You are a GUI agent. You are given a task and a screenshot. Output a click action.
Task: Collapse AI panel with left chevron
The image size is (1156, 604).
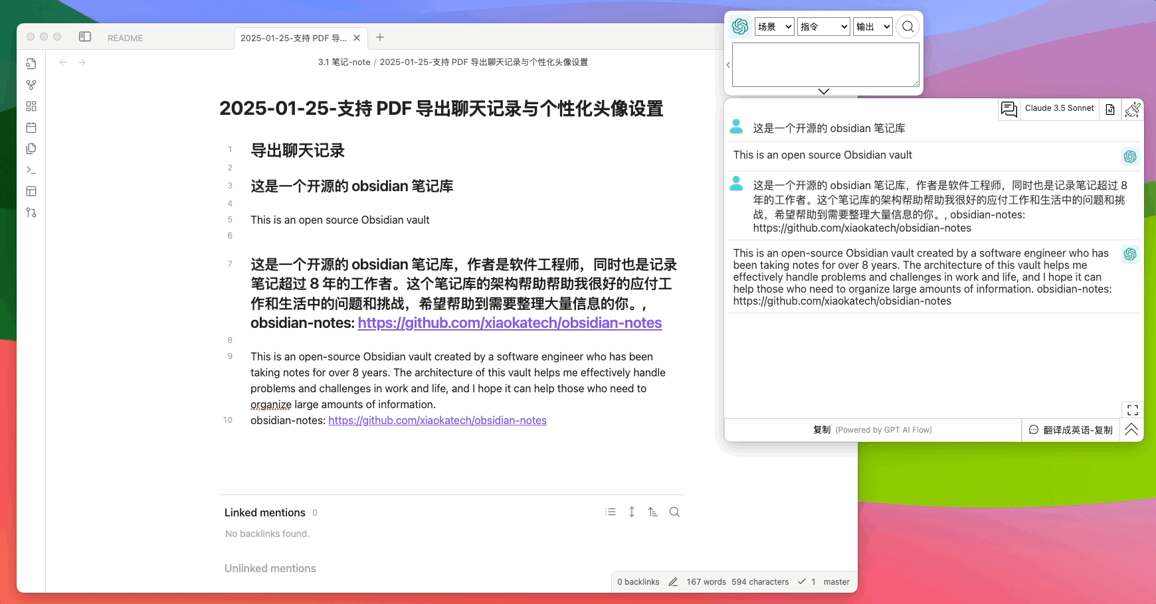pyautogui.click(x=728, y=65)
